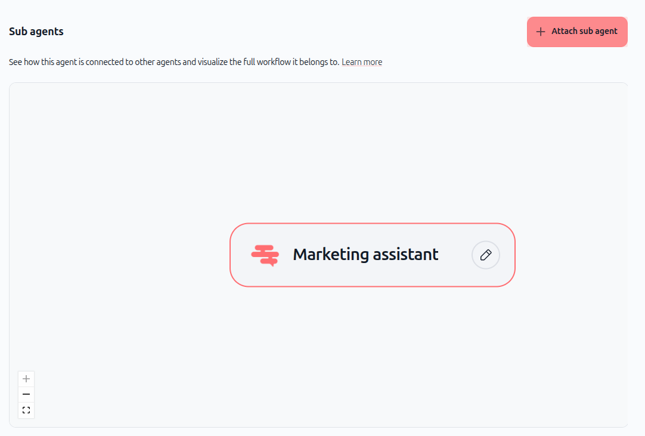Edit the Marketing assistant agent
The height and width of the screenshot is (436, 645).
pos(485,255)
